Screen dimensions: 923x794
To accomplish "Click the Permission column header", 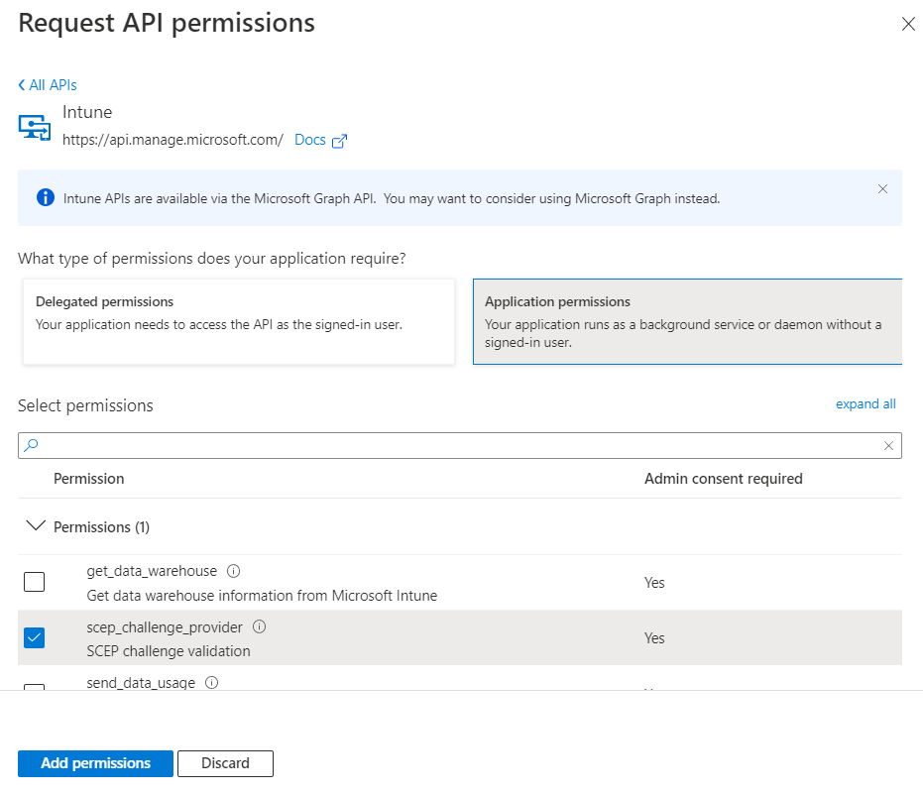I will click(x=89, y=479).
